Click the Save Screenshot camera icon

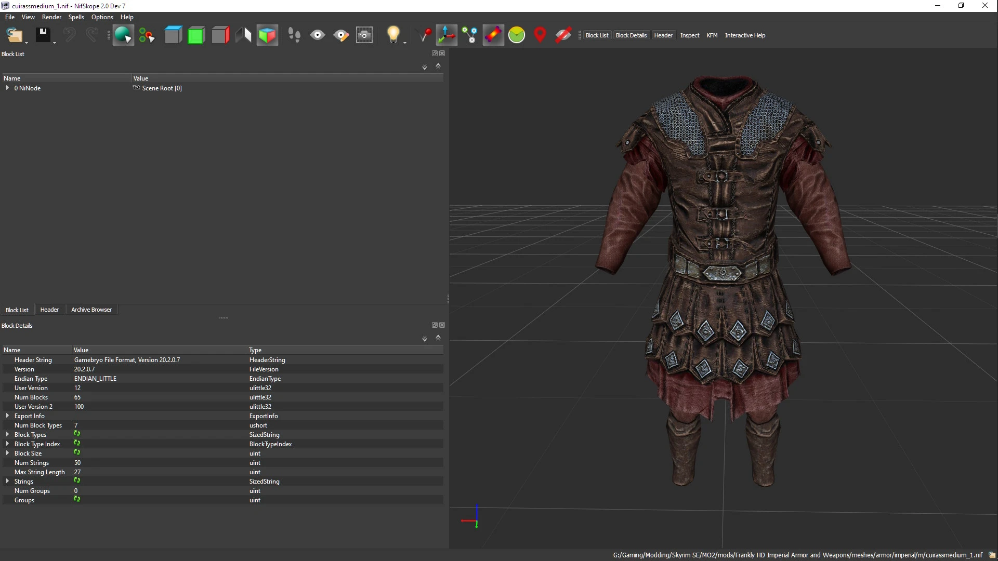pyautogui.click(x=364, y=35)
